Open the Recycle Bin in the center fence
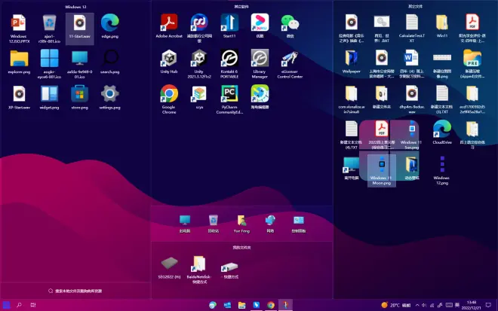498x311 pixels. [x=214, y=224]
